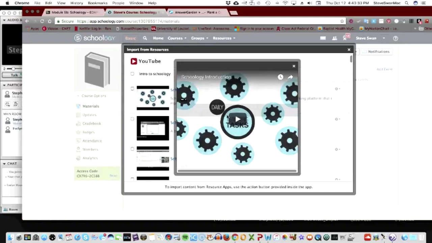Viewport: 432px width, 243px height.
Task: Open Course Options under the course icon
Action: pos(92,96)
